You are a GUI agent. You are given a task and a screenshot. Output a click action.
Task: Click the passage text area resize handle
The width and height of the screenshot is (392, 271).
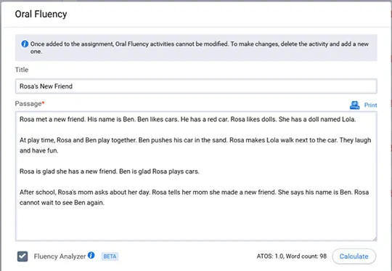click(375, 239)
